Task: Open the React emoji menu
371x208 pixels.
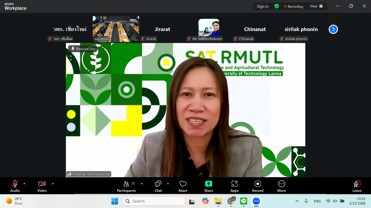Action: [x=183, y=186]
